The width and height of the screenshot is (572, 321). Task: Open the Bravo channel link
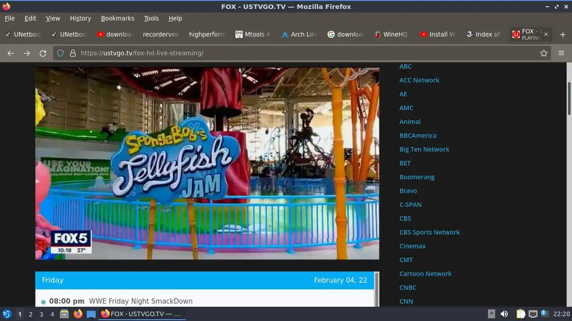click(x=408, y=191)
